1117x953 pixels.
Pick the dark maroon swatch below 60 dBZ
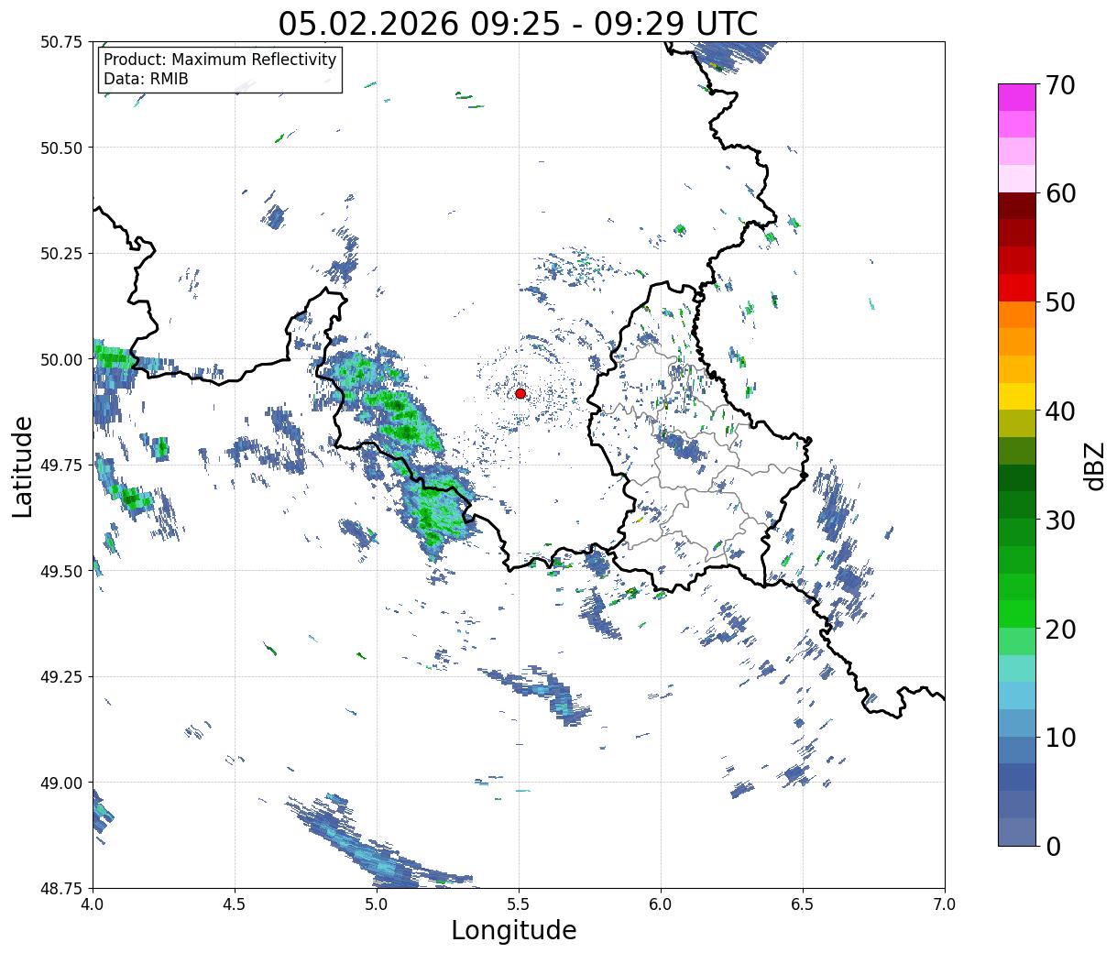point(1017,206)
